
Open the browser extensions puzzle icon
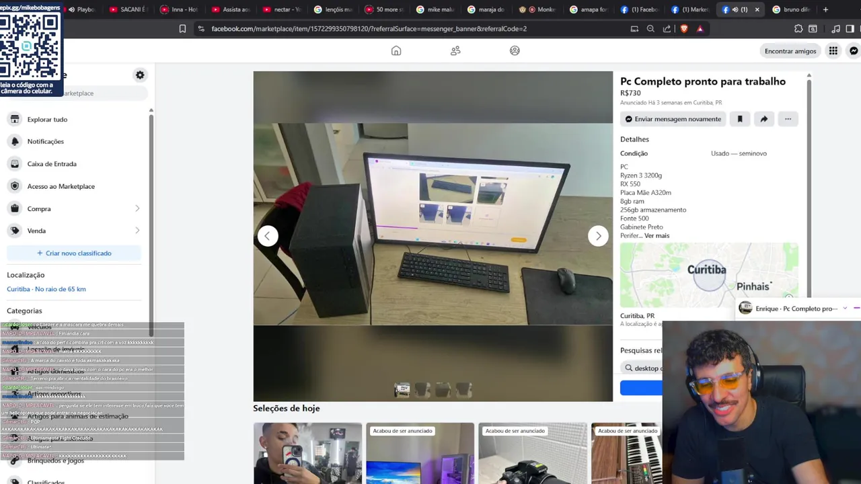click(x=798, y=29)
